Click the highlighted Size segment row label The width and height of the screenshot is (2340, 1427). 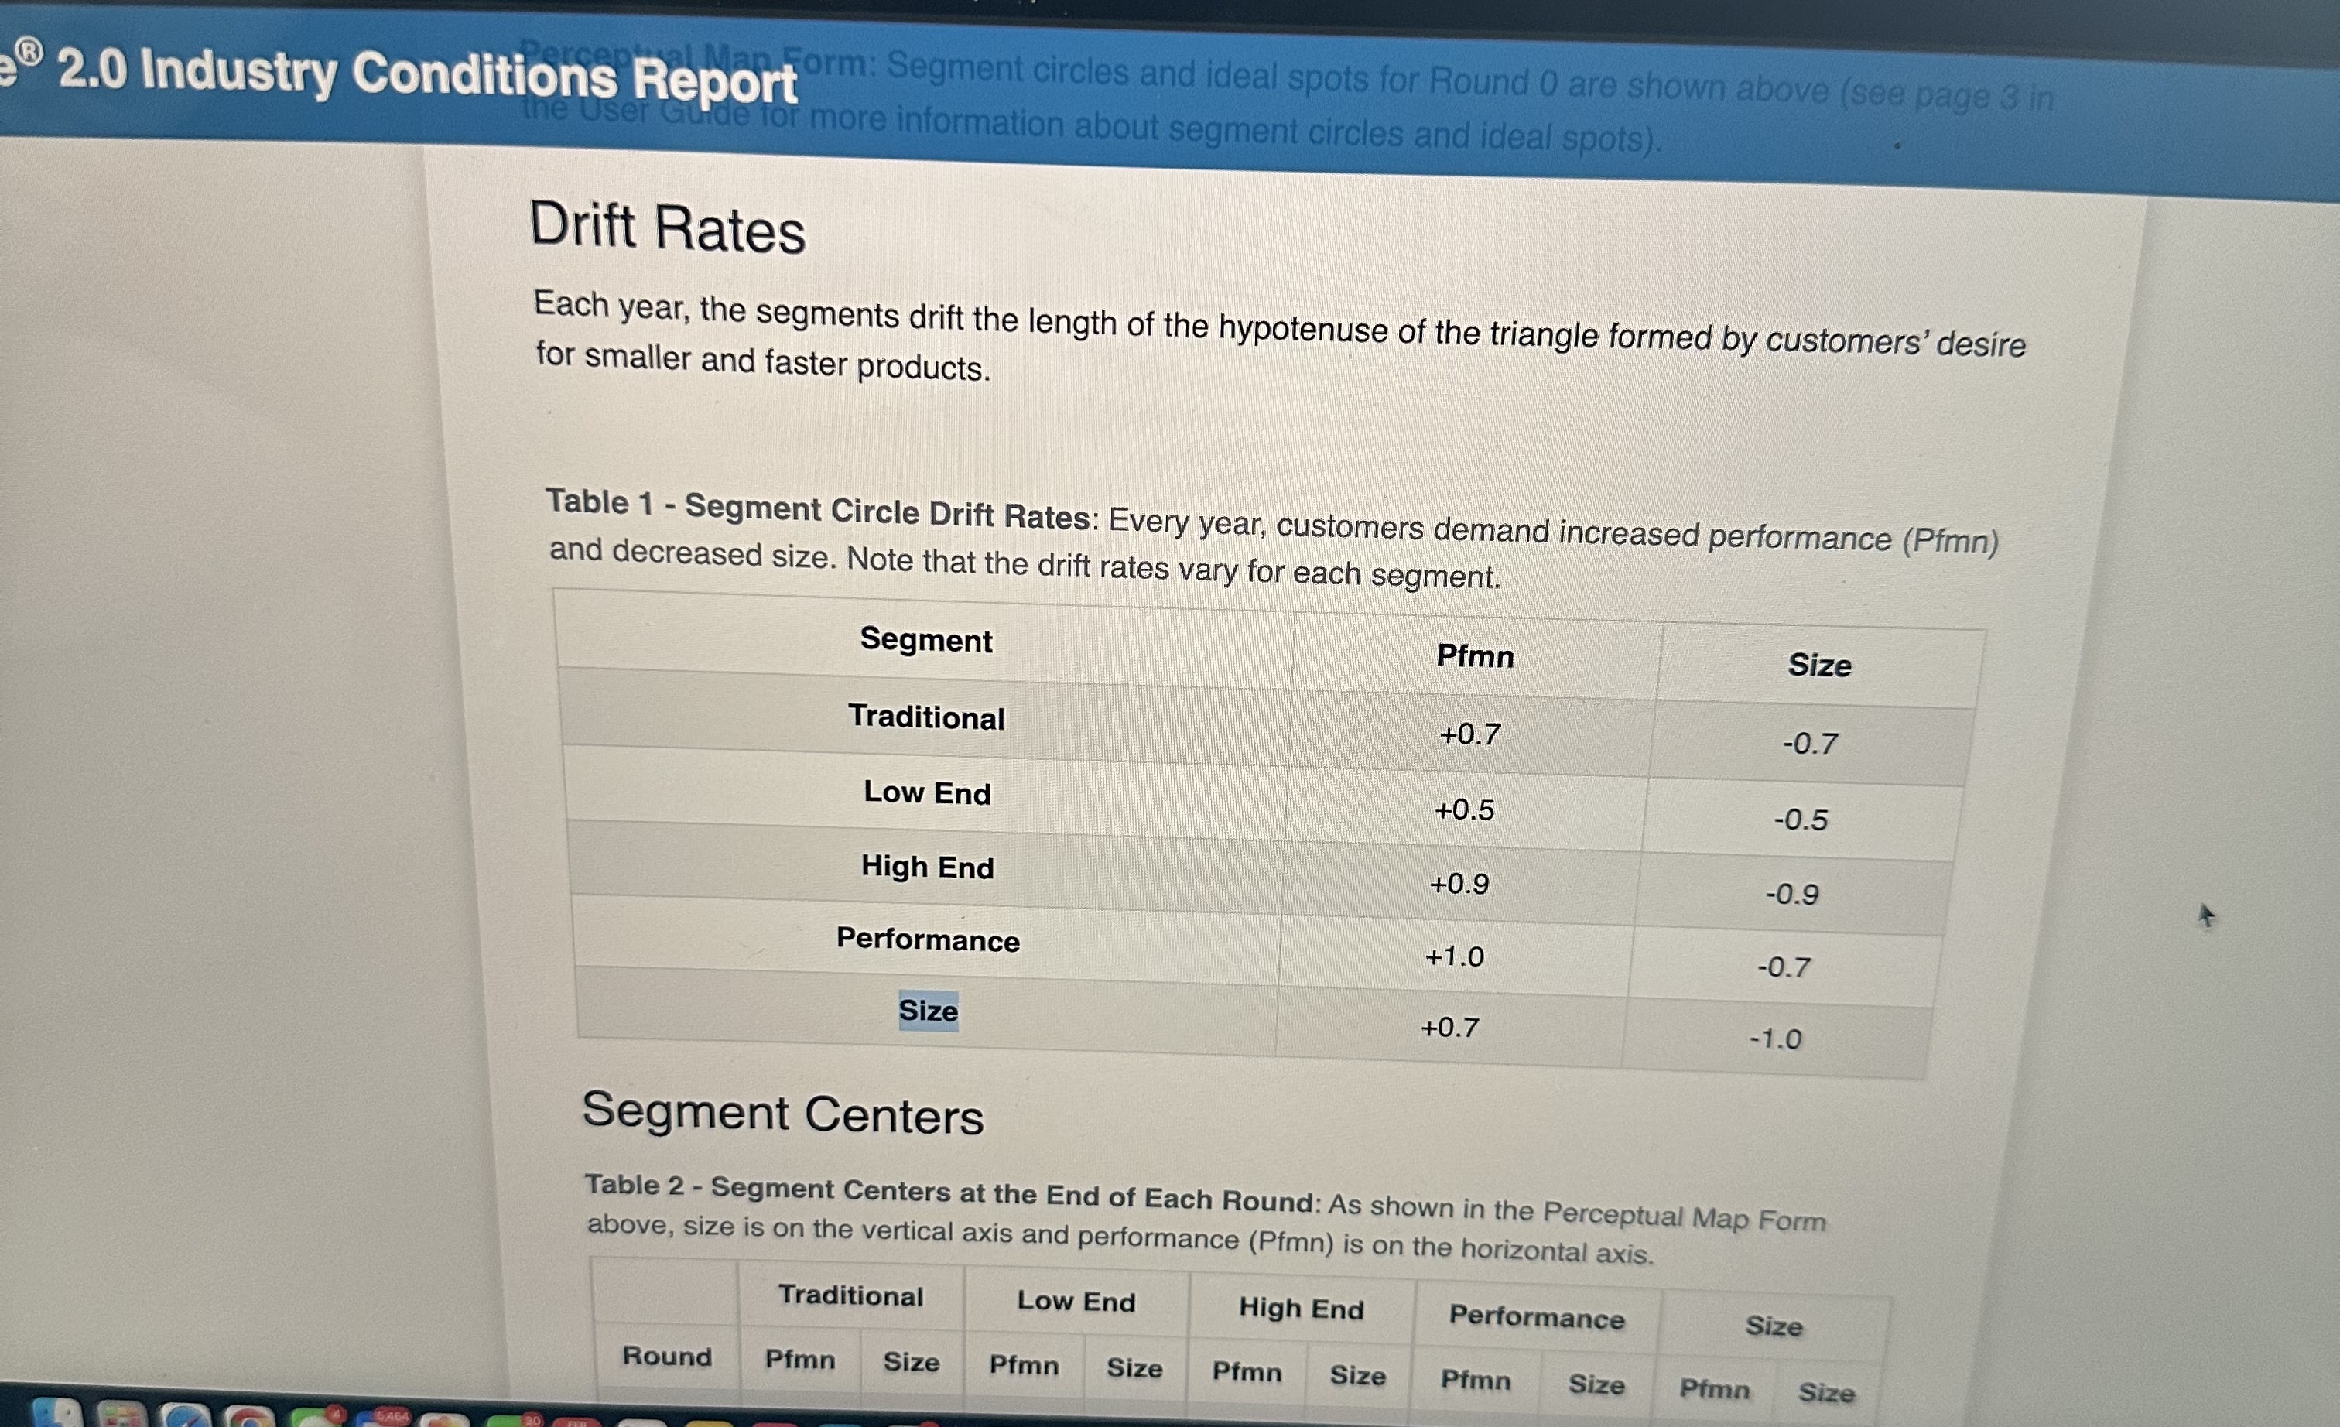click(928, 1010)
